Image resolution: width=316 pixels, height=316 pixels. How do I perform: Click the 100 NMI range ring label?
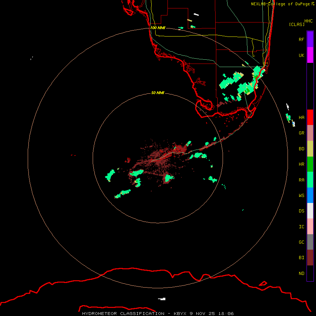pos(158,28)
